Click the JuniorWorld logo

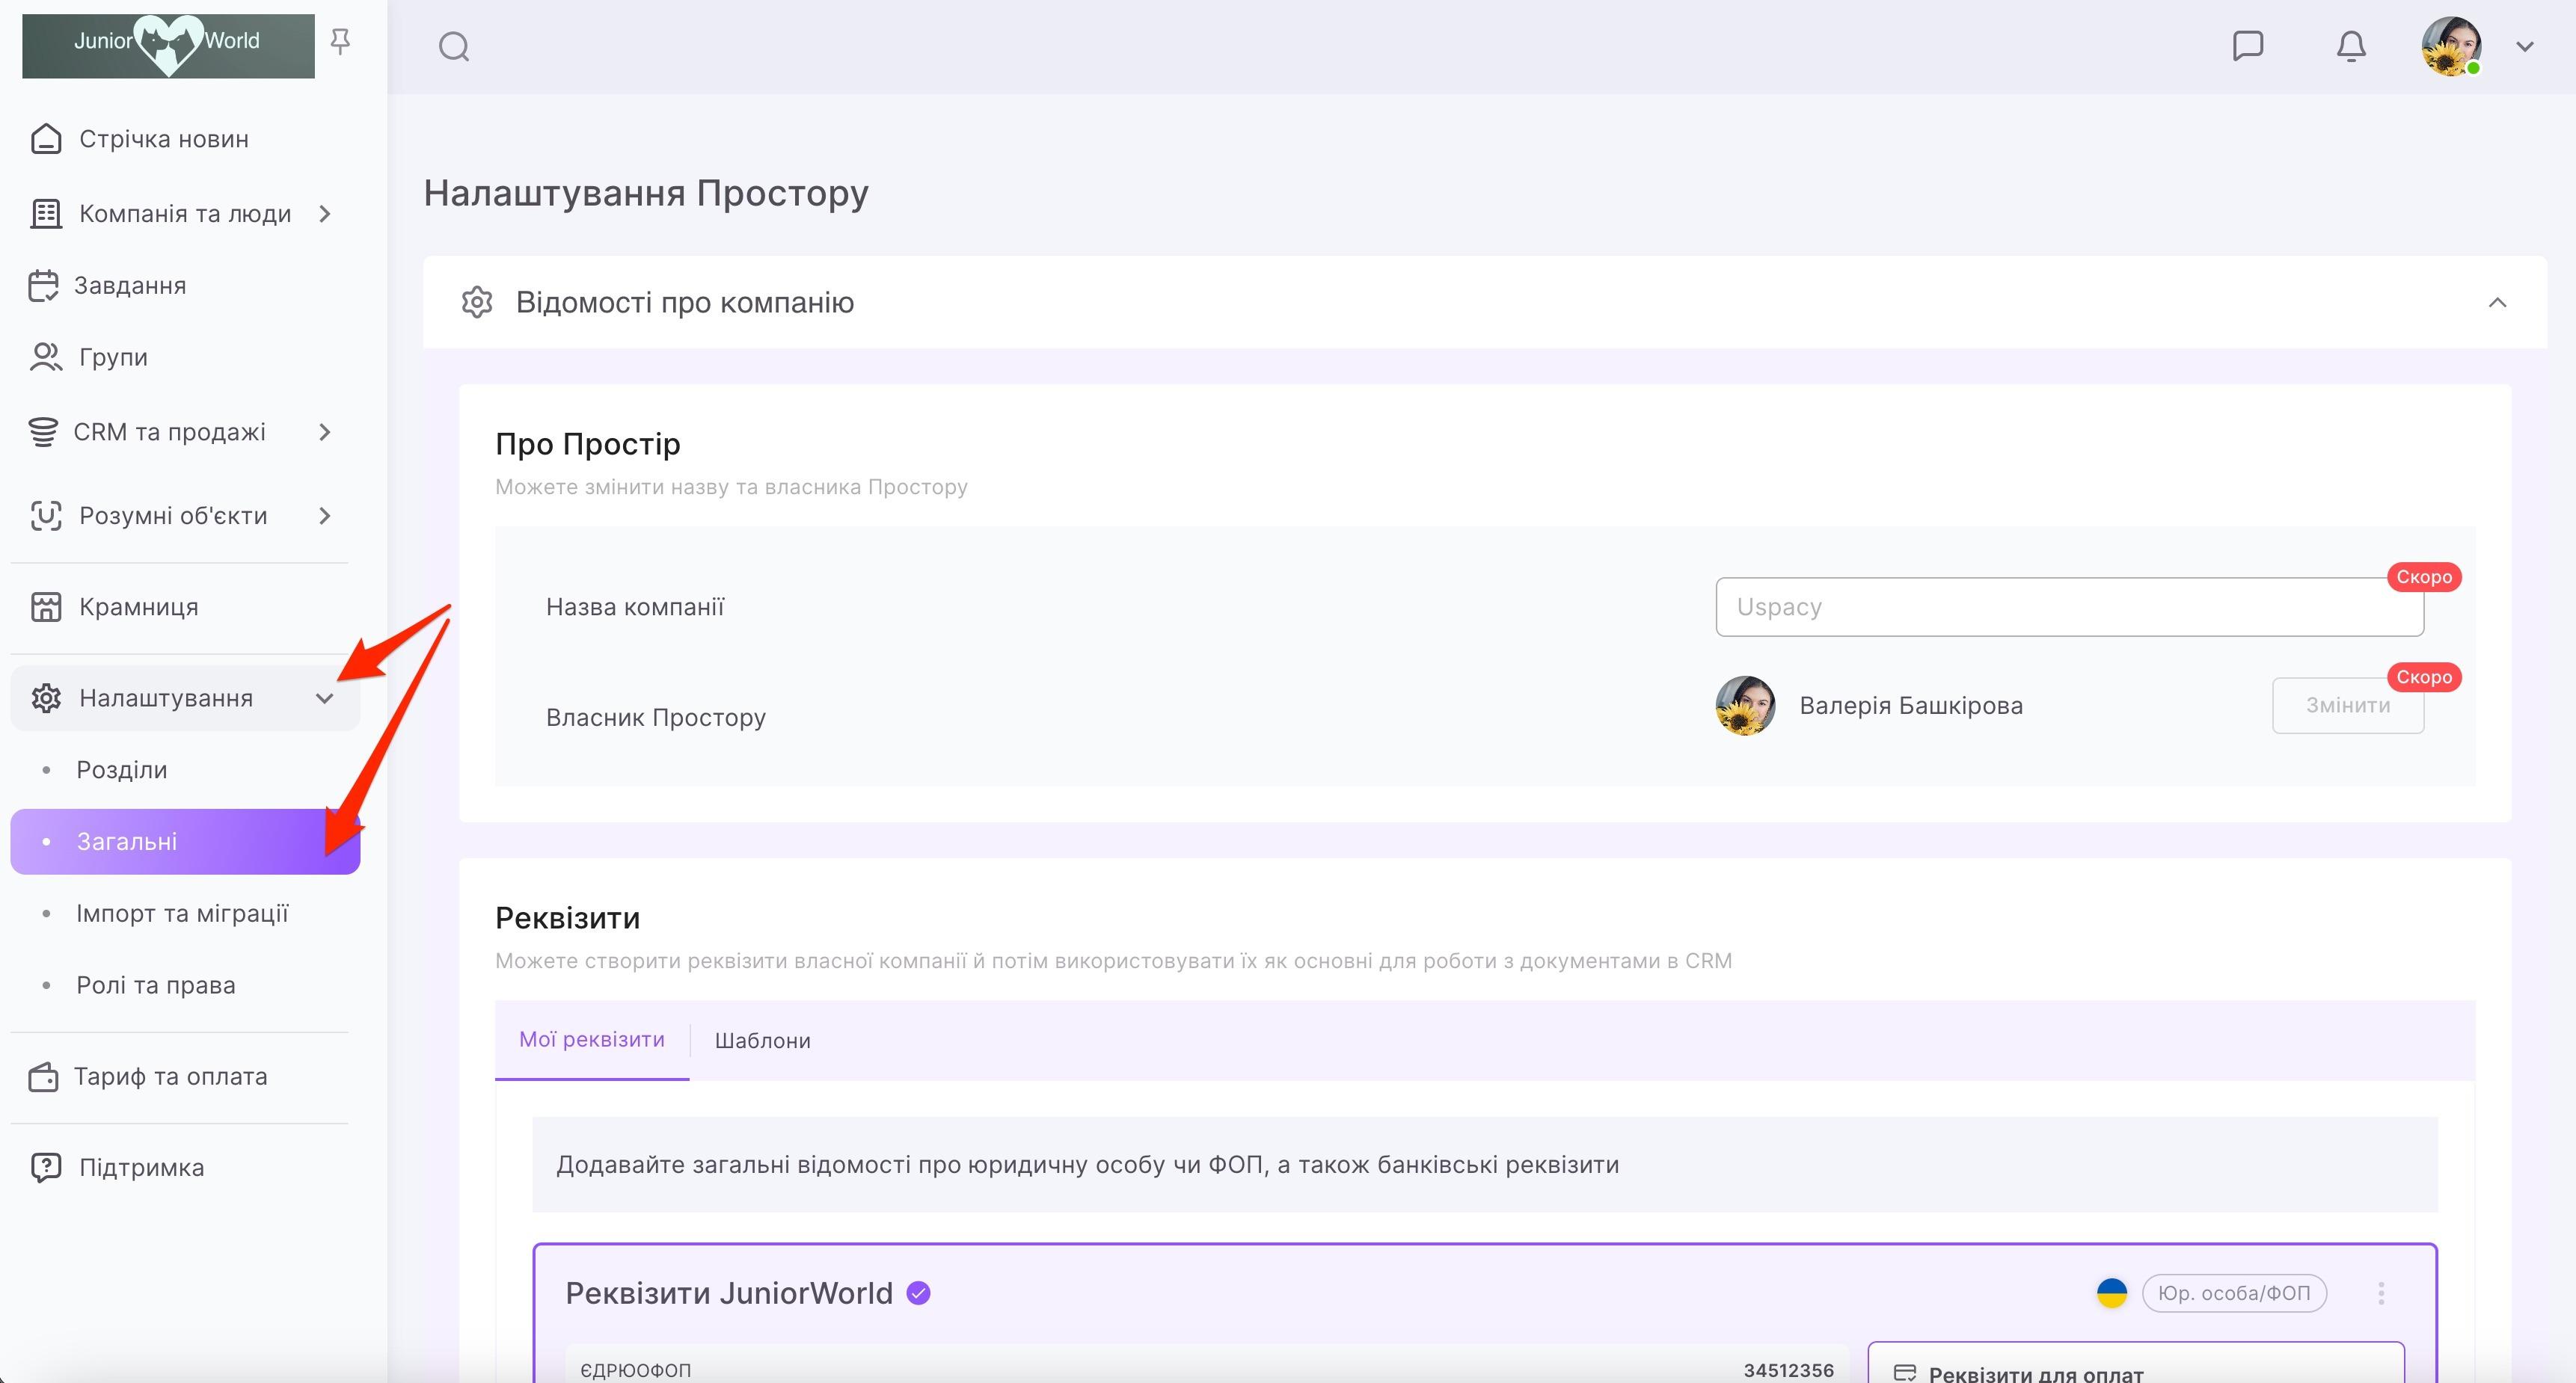pos(168,46)
